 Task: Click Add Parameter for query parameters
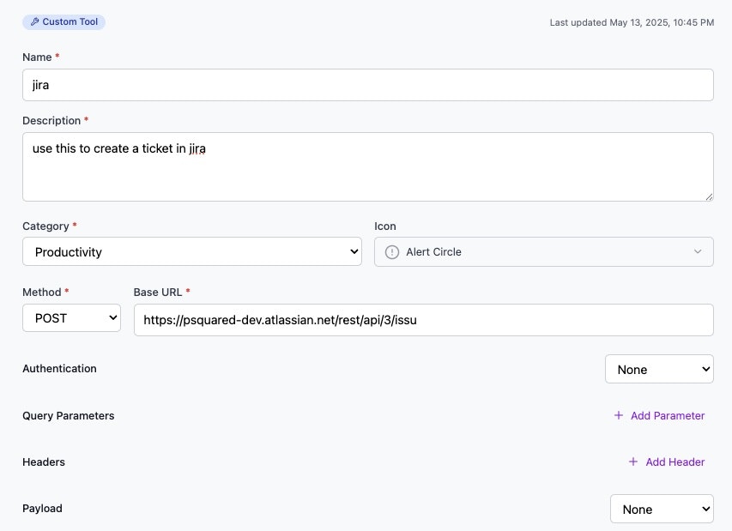(667, 416)
